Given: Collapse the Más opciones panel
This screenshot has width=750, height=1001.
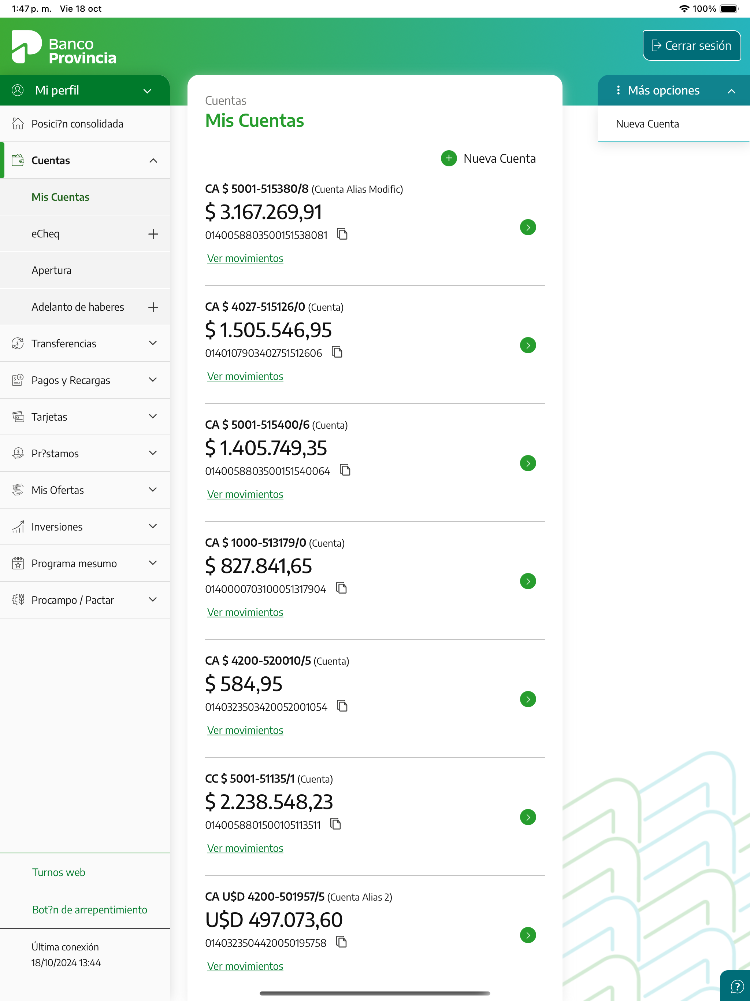Looking at the screenshot, I should click(731, 91).
